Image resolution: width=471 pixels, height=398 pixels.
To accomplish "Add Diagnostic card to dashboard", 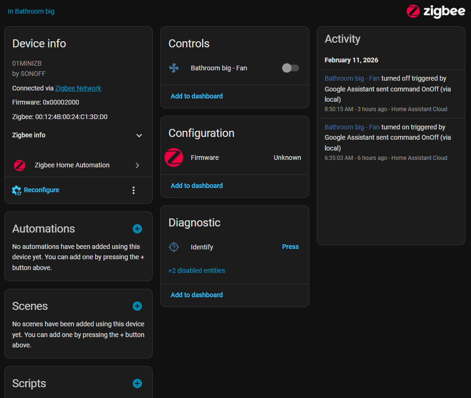I will [x=197, y=295].
